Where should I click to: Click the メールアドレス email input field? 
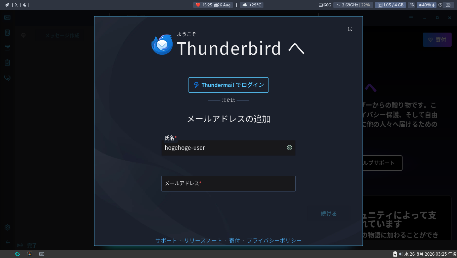tap(229, 183)
